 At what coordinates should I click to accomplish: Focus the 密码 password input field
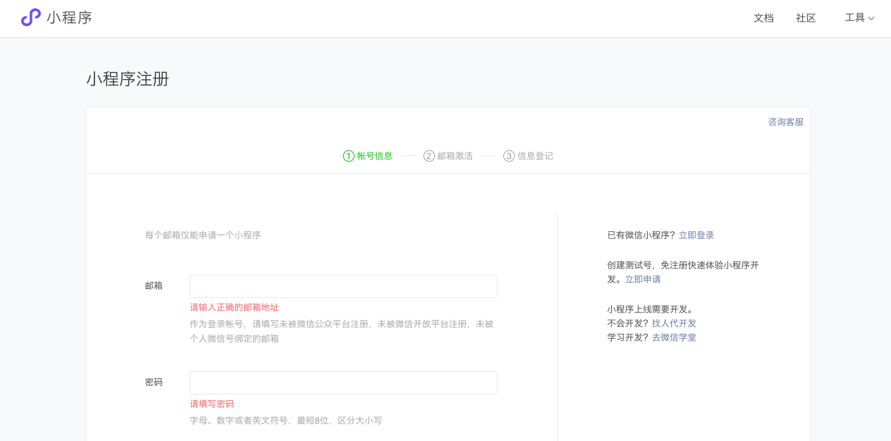tap(343, 383)
